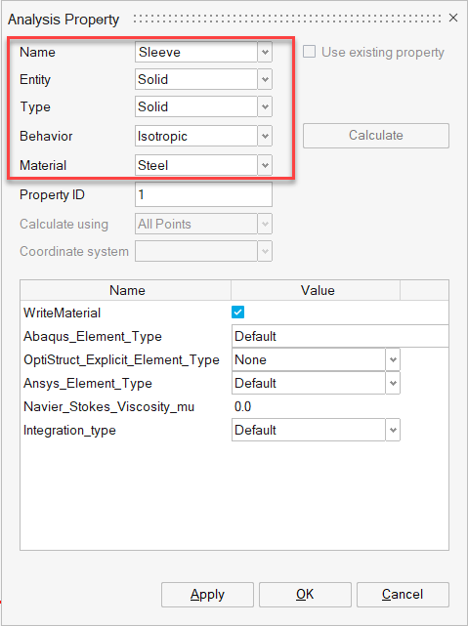This screenshot has height=626, width=468.
Task: Uncheck the WriteMaterial checkbox
Action: [x=238, y=313]
